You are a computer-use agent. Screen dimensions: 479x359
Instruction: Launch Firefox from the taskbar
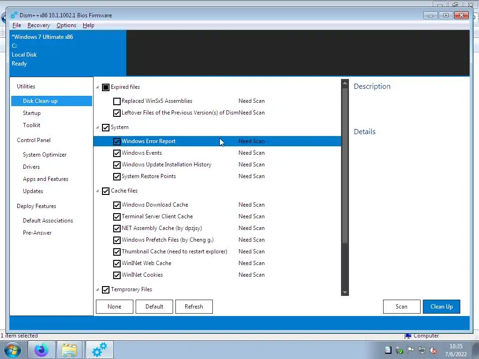[x=42, y=350]
